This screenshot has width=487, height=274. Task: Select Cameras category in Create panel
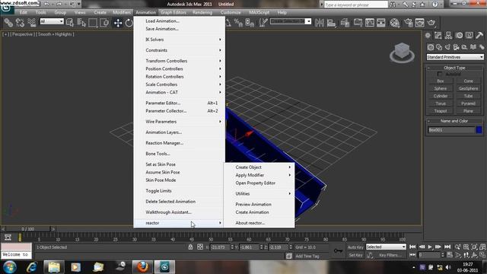point(456,47)
